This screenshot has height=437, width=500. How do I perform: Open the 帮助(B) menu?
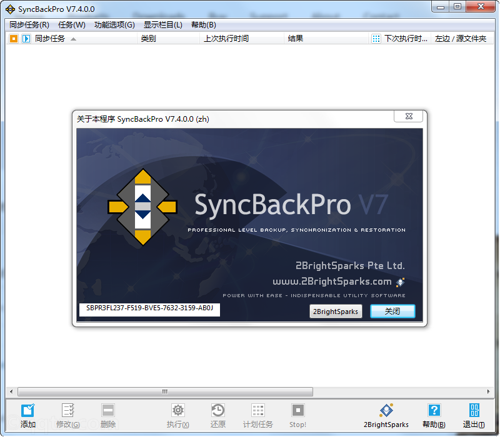tap(204, 25)
